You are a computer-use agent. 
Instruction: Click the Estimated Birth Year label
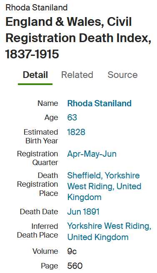pos(41,137)
